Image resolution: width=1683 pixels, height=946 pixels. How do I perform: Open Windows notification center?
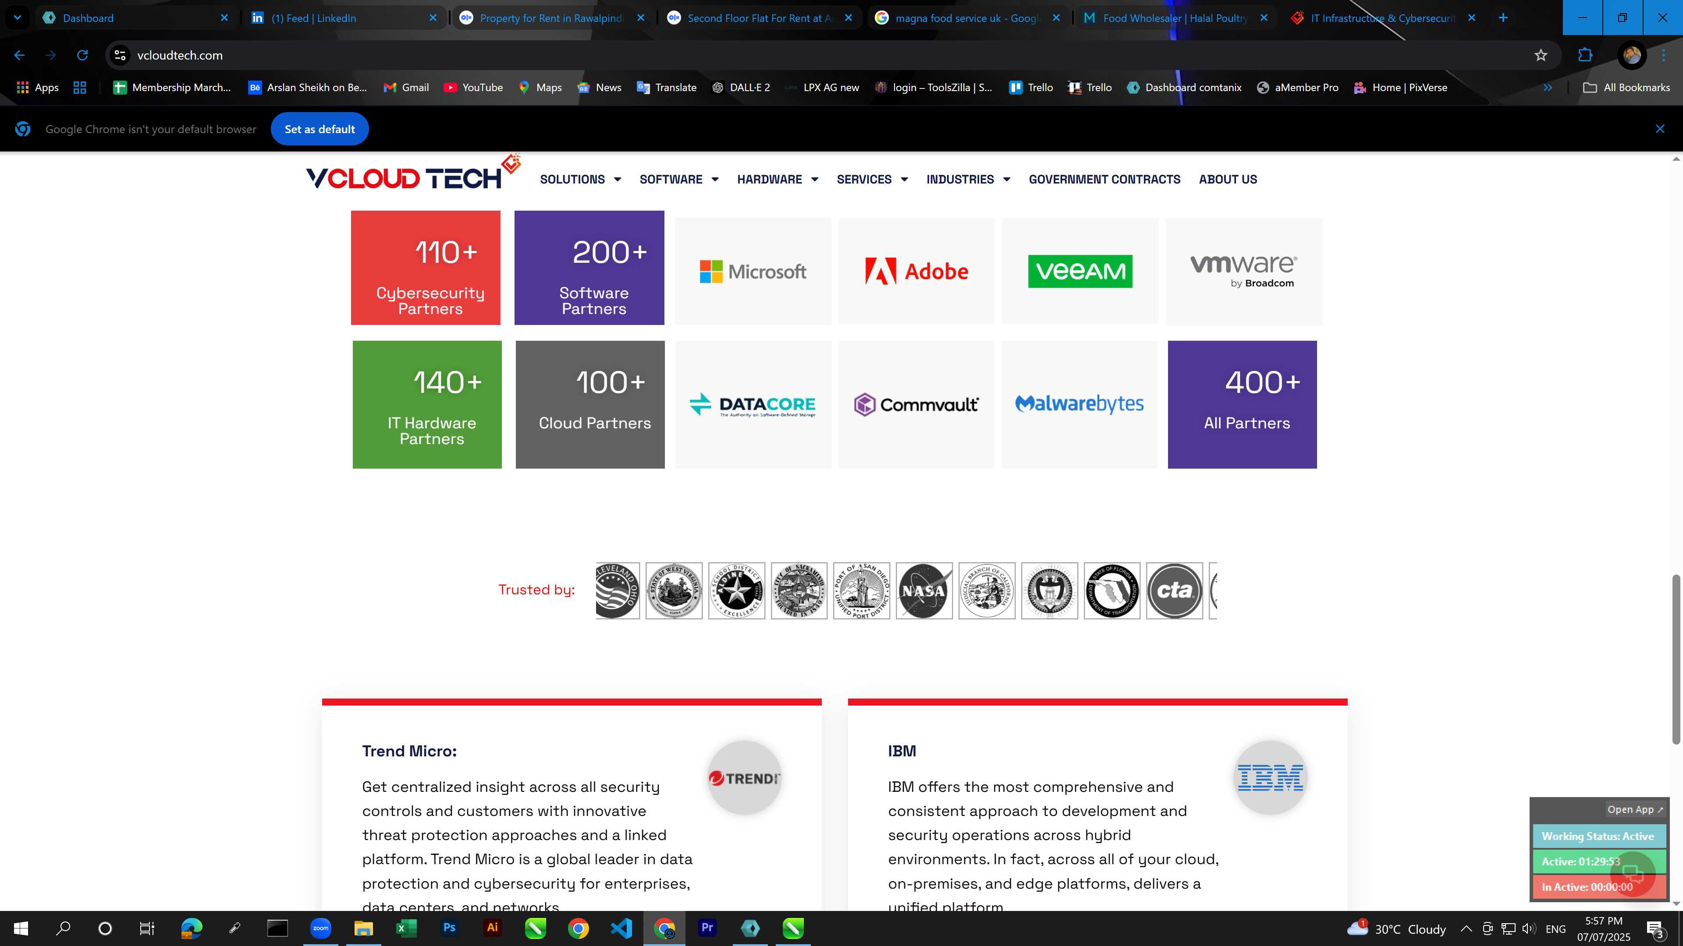point(1656,928)
